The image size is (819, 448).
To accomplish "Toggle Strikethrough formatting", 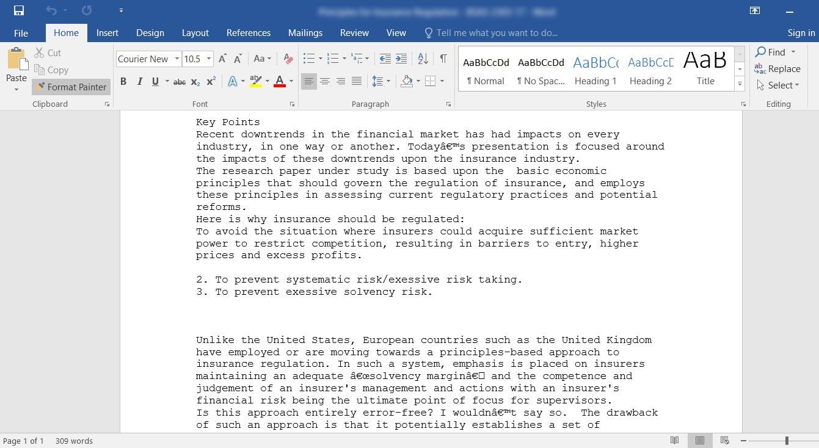I will (179, 81).
